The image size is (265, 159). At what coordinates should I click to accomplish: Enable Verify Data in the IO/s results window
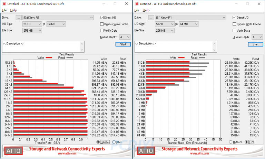(234, 31)
